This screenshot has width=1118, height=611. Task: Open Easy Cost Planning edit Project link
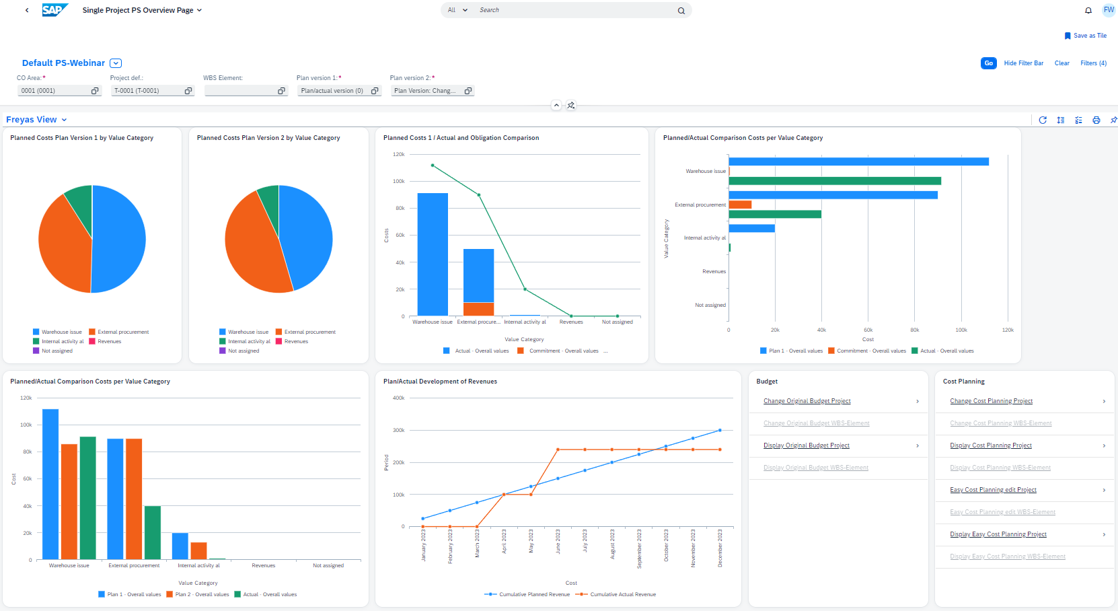pyautogui.click(x=994, y=490)
